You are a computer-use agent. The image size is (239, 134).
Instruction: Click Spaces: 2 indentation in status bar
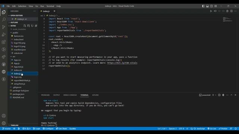(x=173, y=128)
